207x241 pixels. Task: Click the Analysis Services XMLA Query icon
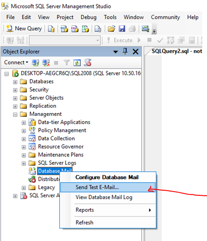[x=85, y=29]
